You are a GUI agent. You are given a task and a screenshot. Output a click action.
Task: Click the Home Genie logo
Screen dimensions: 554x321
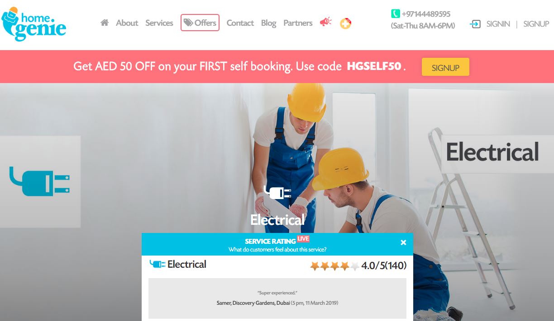pyautogui.click(x=34, y=24)
